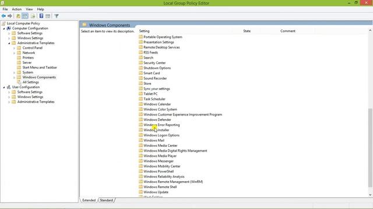Viewport: 373px width, 209px height.
Task: Click the scroll-up arrow of settings list
Action: click(x=370, y=30)
